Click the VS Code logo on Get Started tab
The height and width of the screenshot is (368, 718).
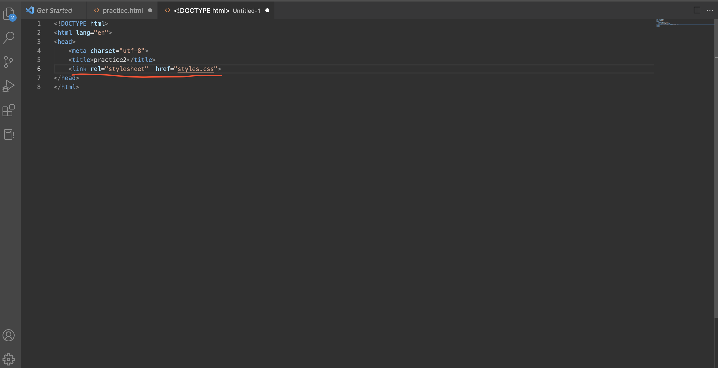pyautogui.click(x=29, y=10)
